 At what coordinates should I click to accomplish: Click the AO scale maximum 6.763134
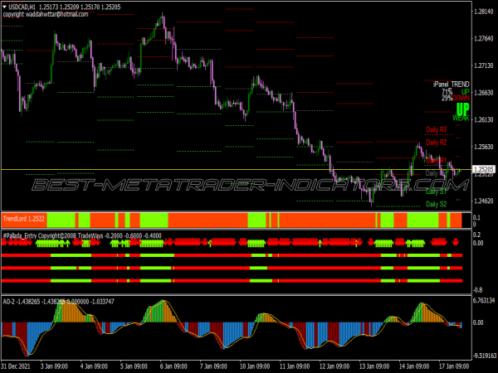click(484, 300)
